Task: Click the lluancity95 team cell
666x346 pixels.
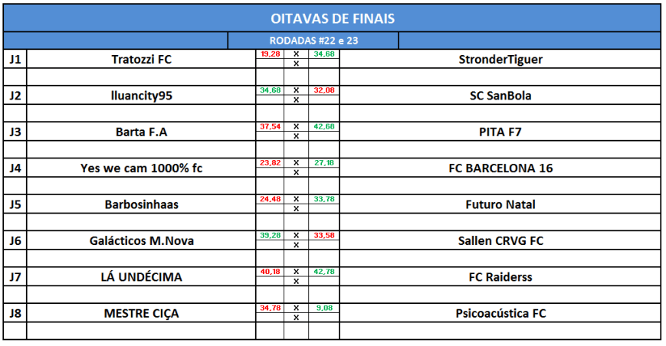Action: (x=141, y=96)
